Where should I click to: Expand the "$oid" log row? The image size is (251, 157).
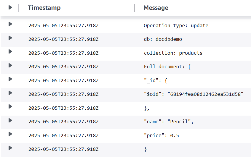[x=10, y=93]
